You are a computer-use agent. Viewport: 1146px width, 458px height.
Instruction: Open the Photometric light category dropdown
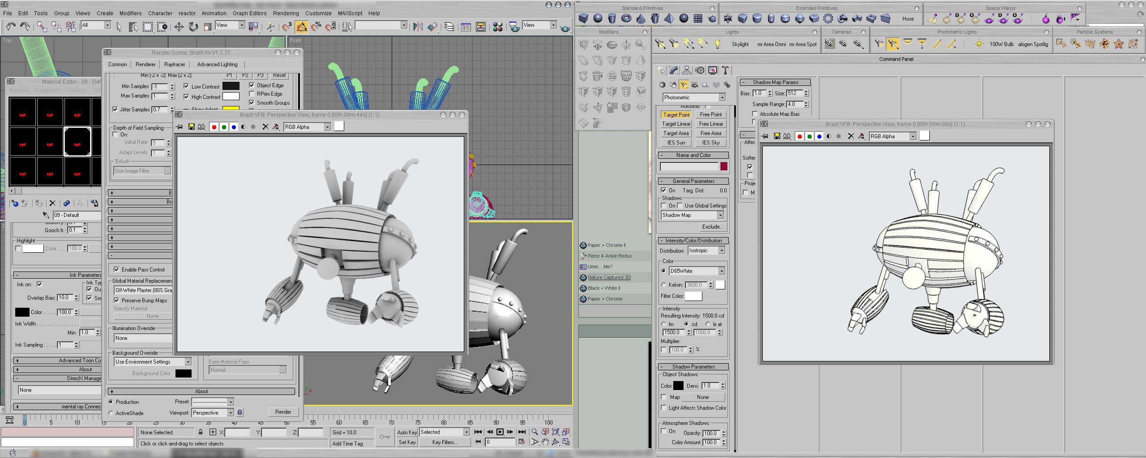[694, 98]
